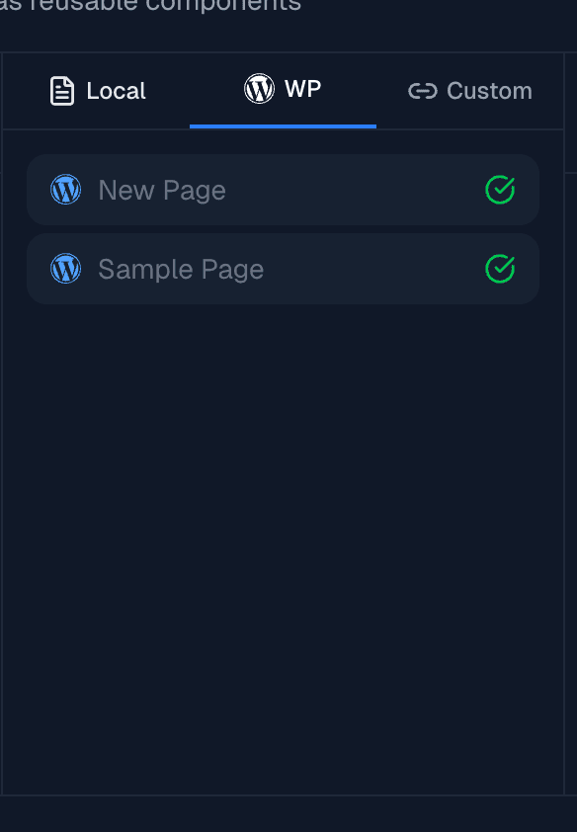Click the panel edge on the right side

pyautogui.click(x=564, y=415)
